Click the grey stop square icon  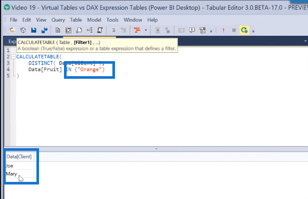point(234,30)
